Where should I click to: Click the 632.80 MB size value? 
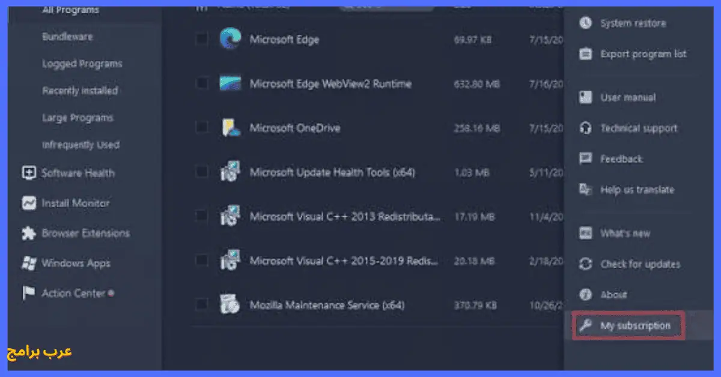(477, 84)
